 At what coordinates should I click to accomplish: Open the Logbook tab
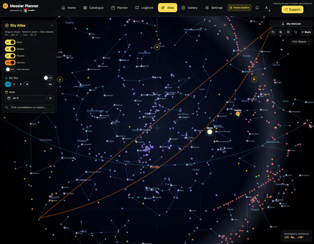tap(144, 8)
